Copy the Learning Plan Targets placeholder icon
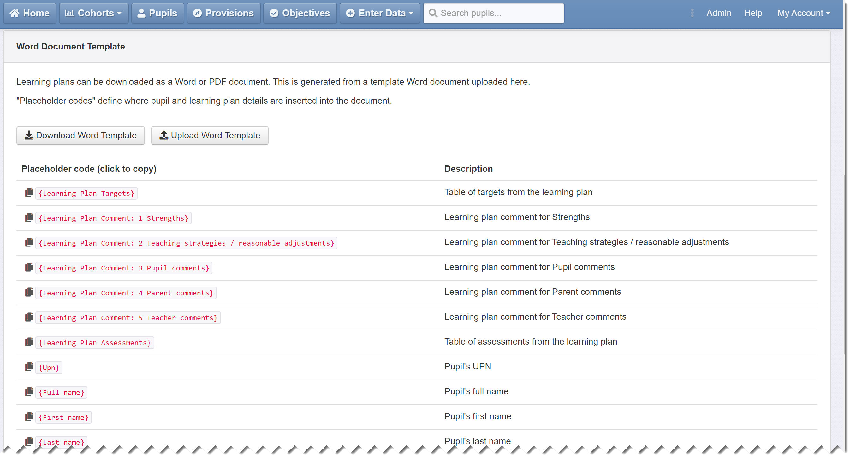This screenshot has width=850, height=458. pos(29,192)
